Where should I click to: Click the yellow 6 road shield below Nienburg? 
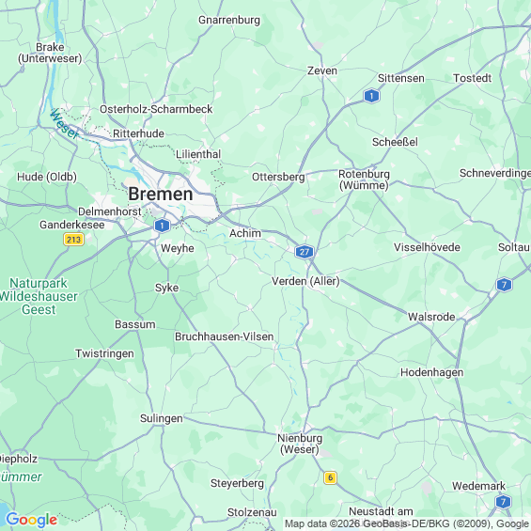pos(330,477)
